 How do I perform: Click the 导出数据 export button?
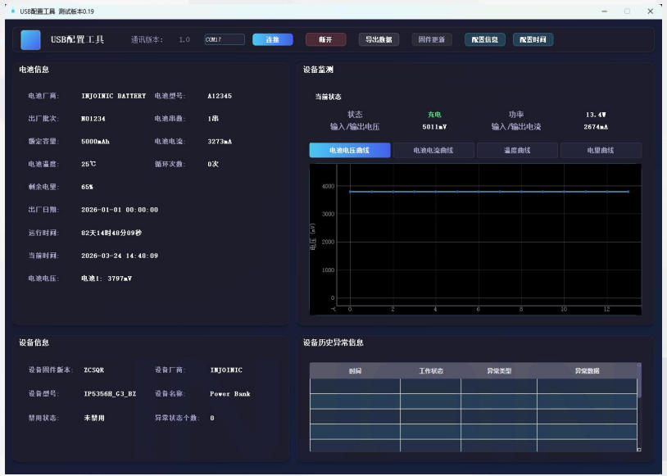point(379,39)
